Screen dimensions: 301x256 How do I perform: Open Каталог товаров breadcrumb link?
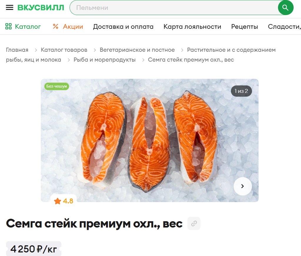coord(64,50)
